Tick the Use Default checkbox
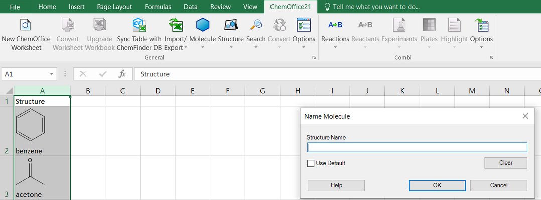 click(x=311, y=163)
